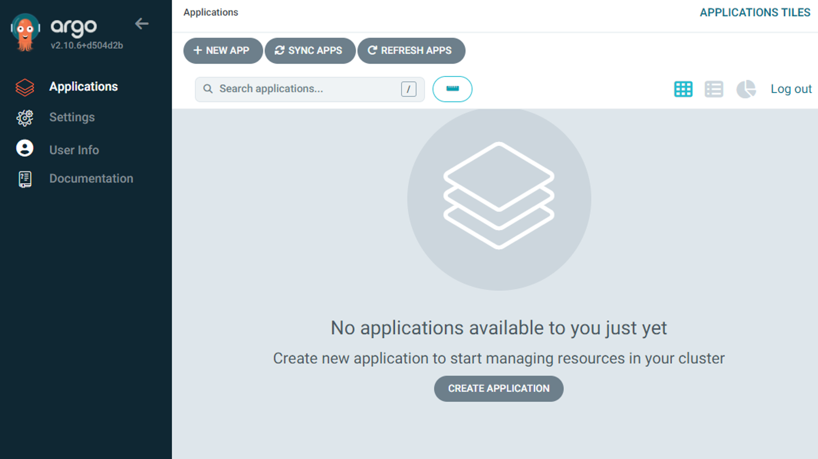Open the User Info menu label

pyautogui.click(x=74, y=150)
